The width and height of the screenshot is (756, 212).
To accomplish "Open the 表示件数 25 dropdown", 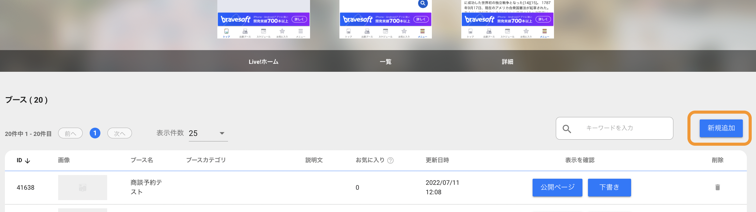I will click(208, 133).
